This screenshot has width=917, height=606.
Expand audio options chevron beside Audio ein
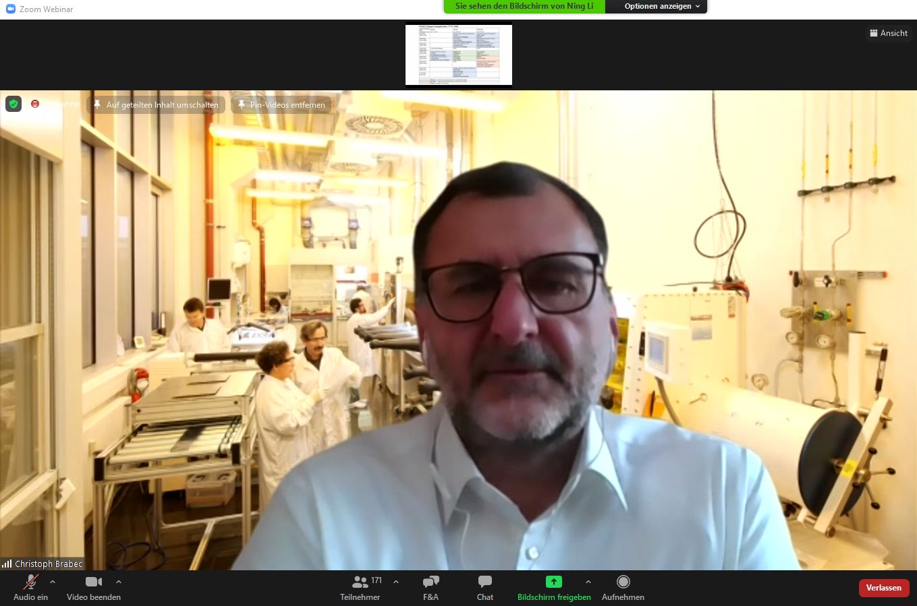(x=53, y=582)
